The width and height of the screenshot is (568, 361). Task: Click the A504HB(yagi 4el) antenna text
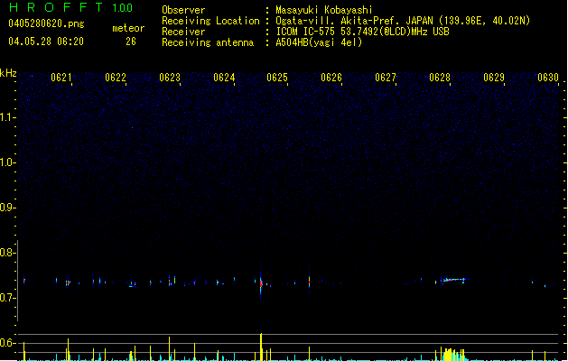[319, 42]
